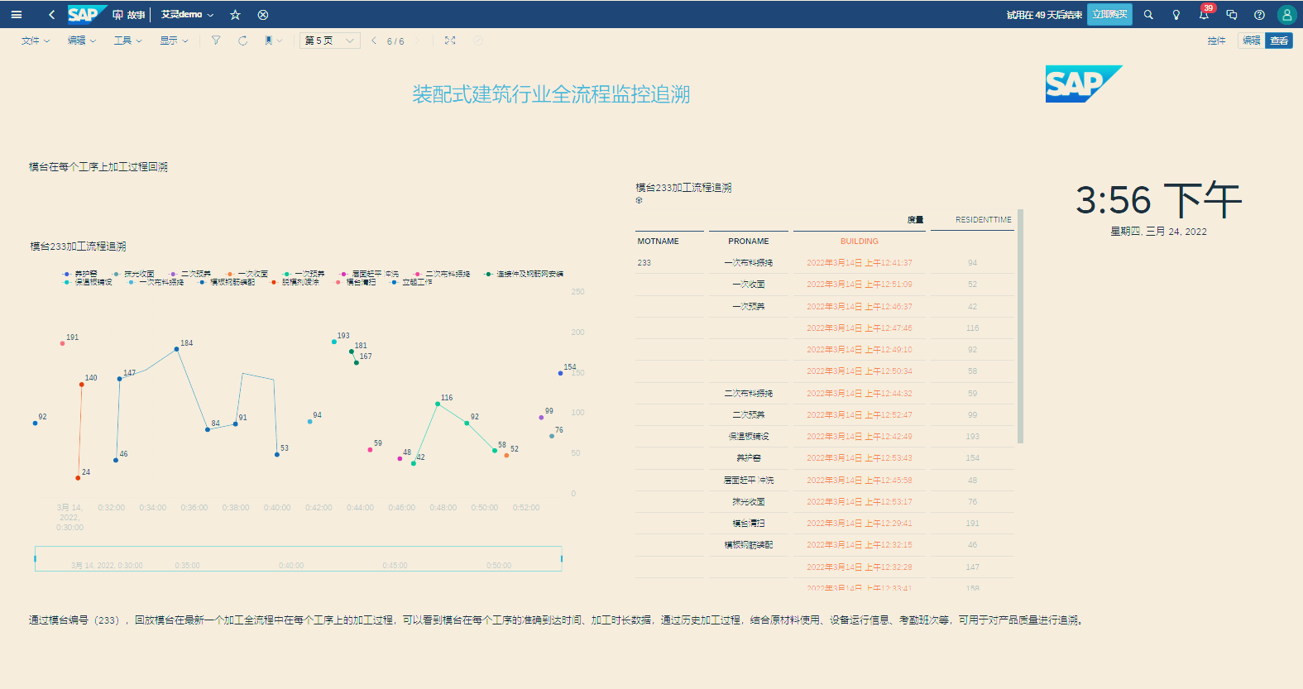Switch to 查看 view mode
The width and height of the screenshot is (1303, 689).
point(1279,41)
